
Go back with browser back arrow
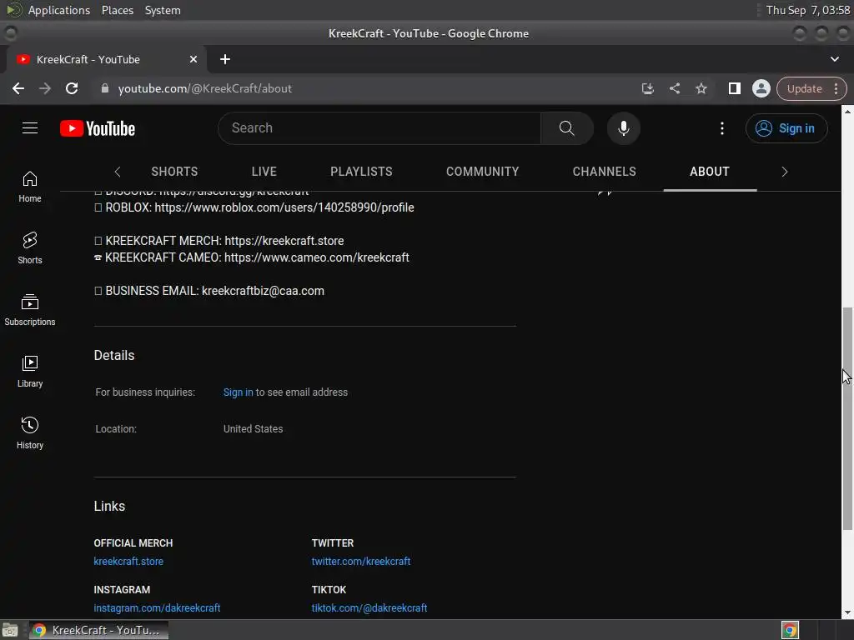tap(18, 88)
